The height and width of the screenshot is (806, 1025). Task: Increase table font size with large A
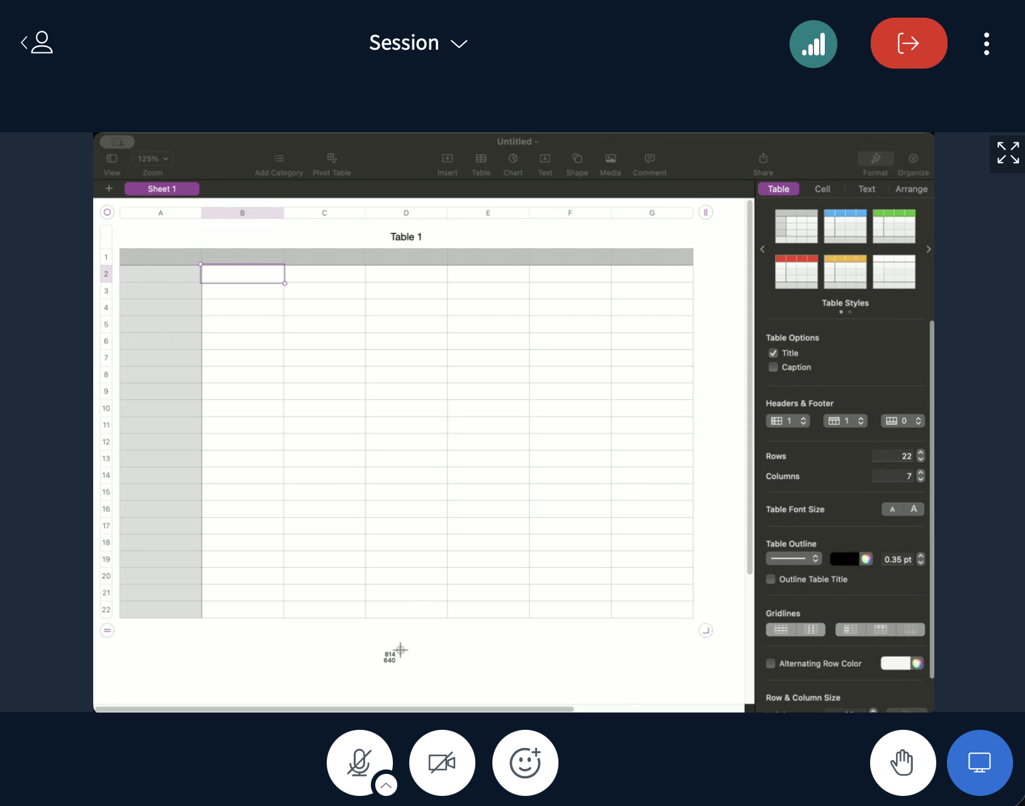click(914, 509)
